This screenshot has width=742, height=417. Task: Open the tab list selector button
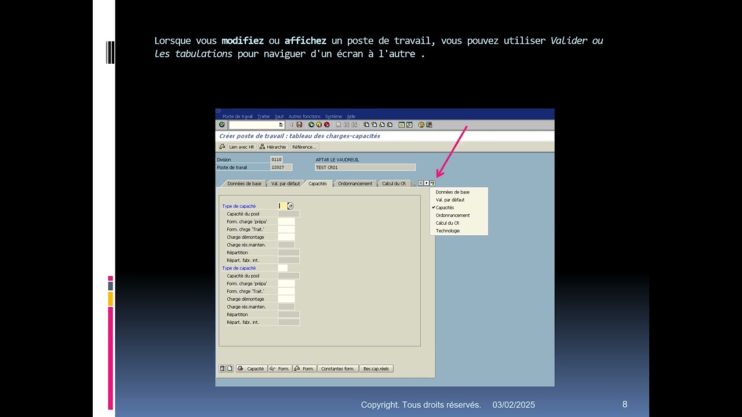[x=432, y=183]
